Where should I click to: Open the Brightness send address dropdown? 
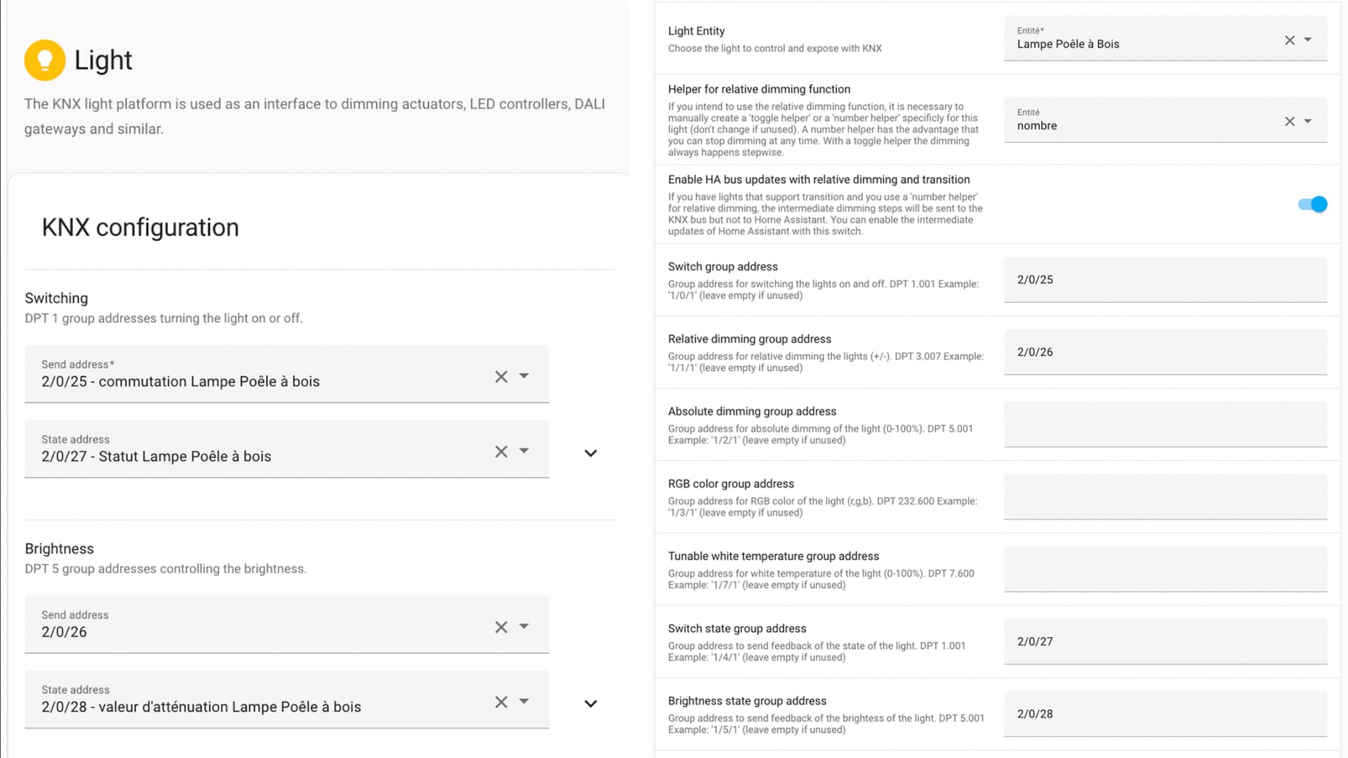(524, 627)
